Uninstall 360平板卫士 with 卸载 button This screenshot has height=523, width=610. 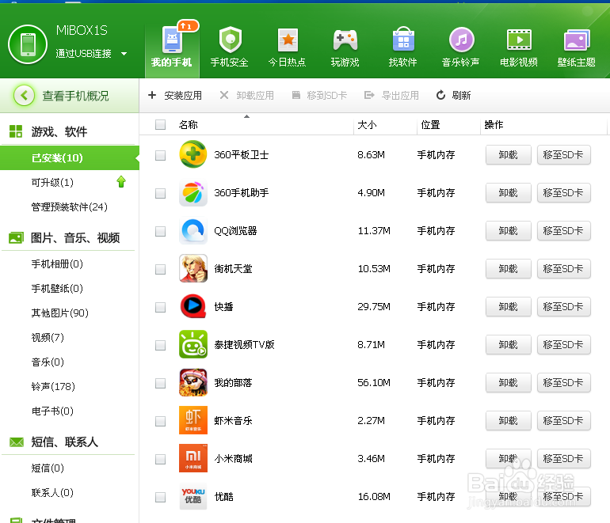coord(508,154)
